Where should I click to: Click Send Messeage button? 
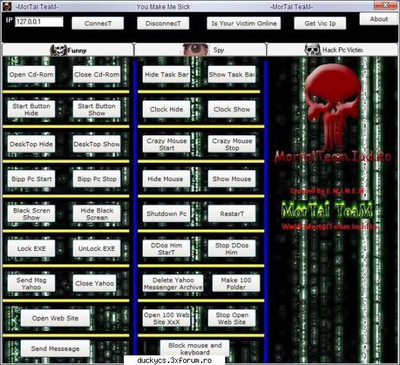click(55, 349)
